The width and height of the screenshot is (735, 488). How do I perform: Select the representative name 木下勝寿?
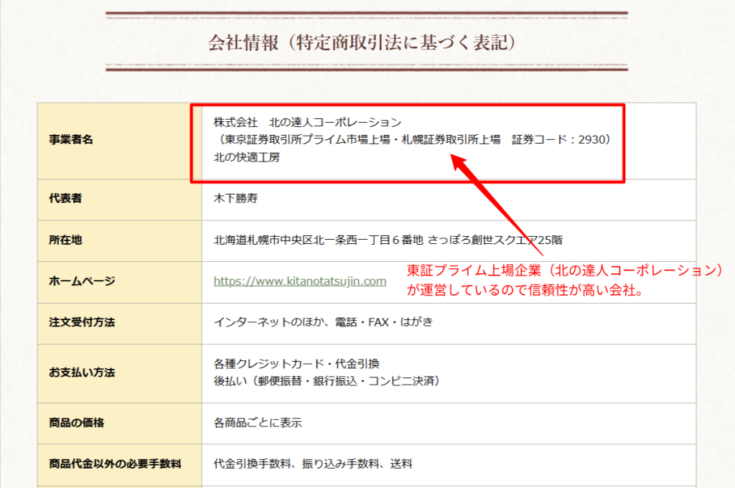(x=235, y=199)
